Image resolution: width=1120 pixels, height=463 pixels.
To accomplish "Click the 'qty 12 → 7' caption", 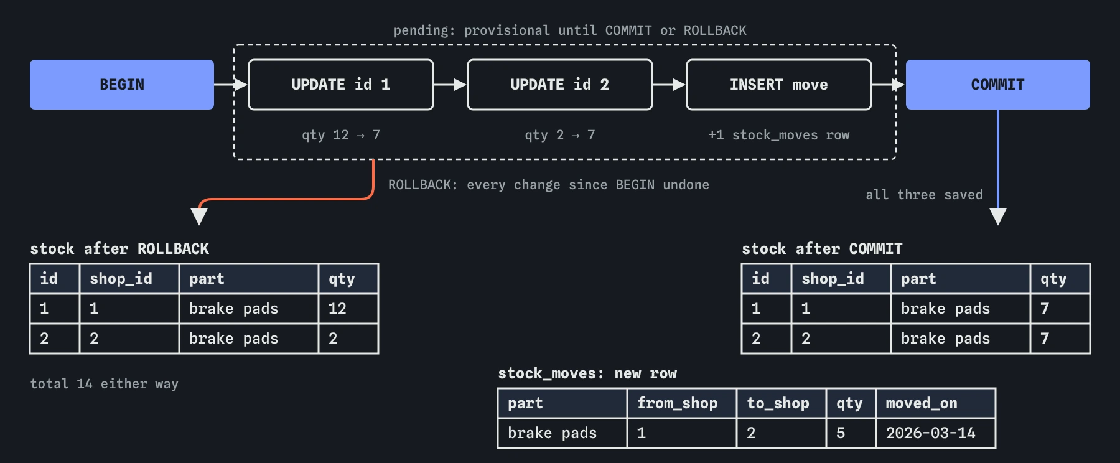I will [x=341, y=135].
